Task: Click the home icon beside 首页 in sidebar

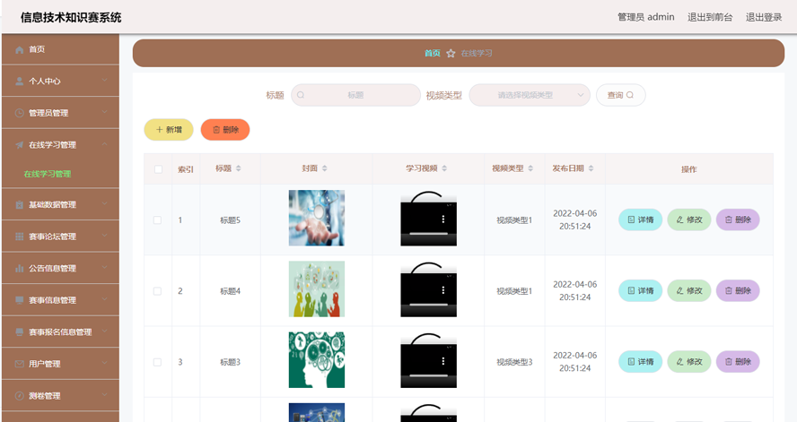Action: coord(20,49)
